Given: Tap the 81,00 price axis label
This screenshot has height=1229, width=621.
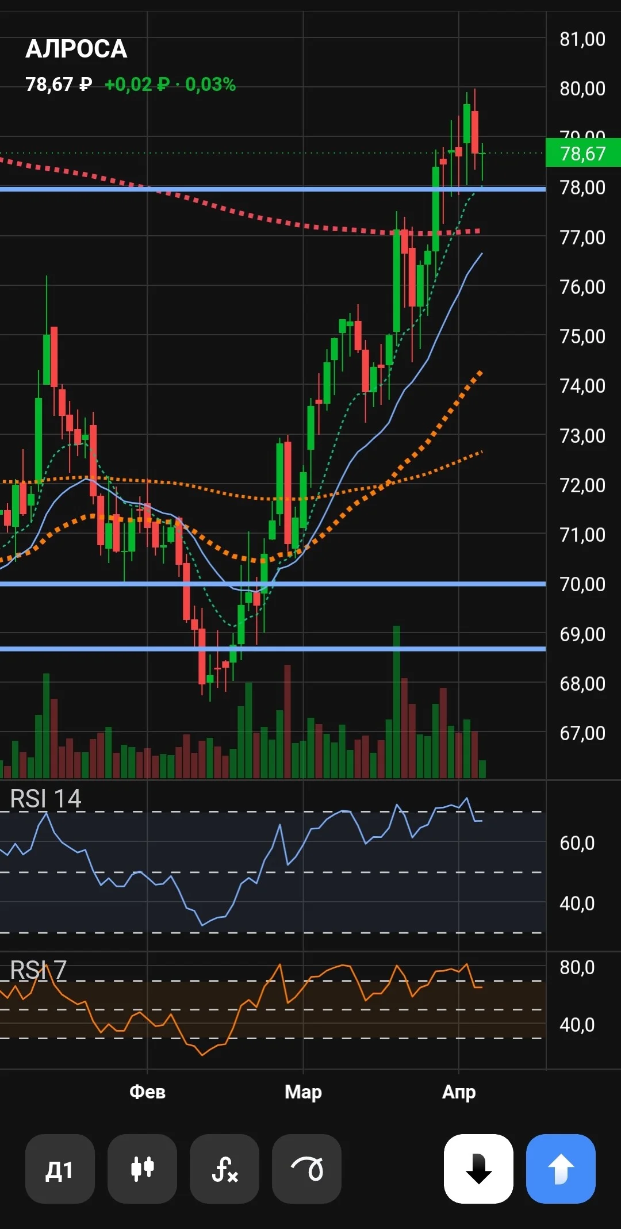Looking at the screenshot, I should [x=582, y=39].
